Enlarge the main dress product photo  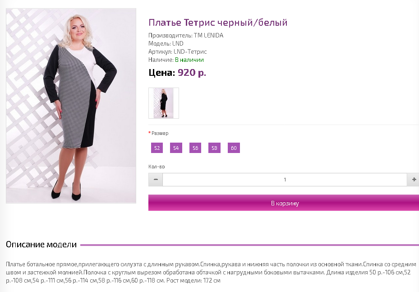click(71, 106)
